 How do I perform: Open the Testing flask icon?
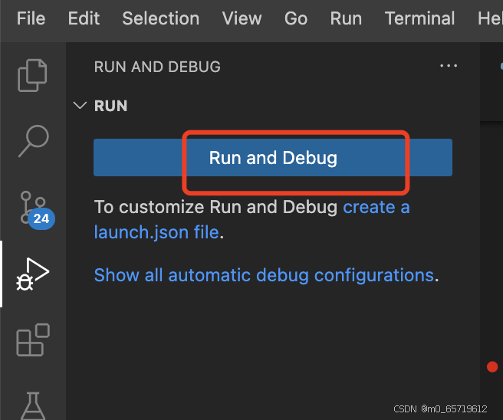click(x=33, y=406)
